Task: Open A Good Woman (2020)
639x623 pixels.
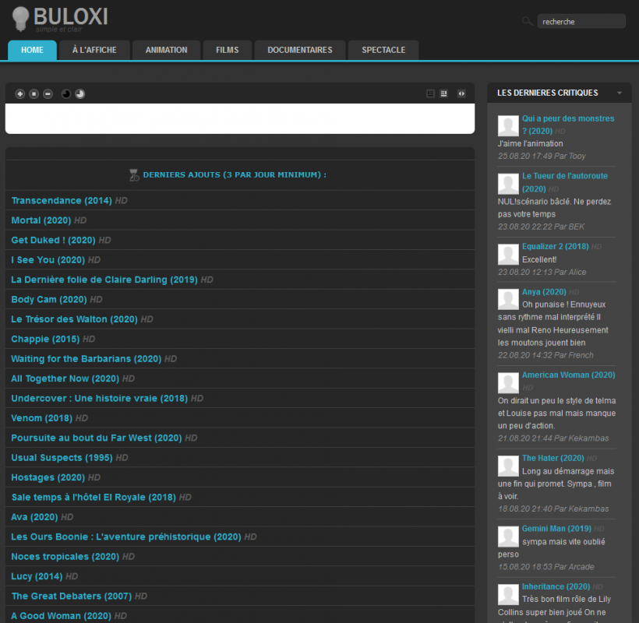Action: pos(61,616)
